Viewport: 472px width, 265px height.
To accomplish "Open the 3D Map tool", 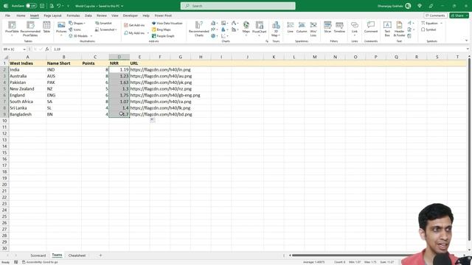I will [x=276, y=29].
